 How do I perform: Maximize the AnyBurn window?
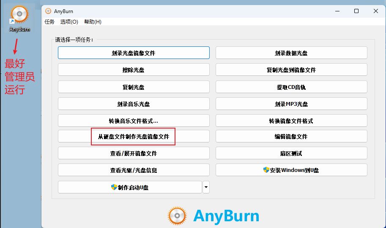[356, 11]
